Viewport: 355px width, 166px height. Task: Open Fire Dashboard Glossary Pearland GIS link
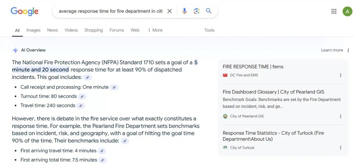pyautogui.click(x=273, y=92)
